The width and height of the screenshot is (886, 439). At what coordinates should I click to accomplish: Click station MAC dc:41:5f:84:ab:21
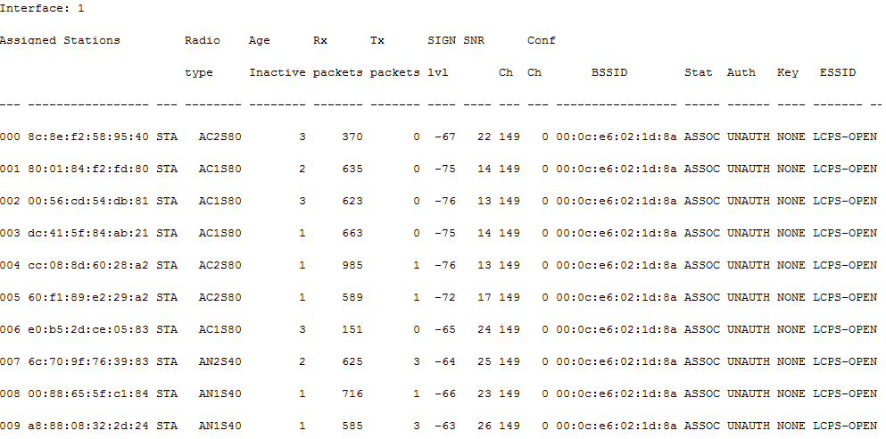[88, 233]
